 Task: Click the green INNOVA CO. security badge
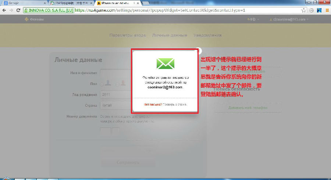(x=48, y=10)
